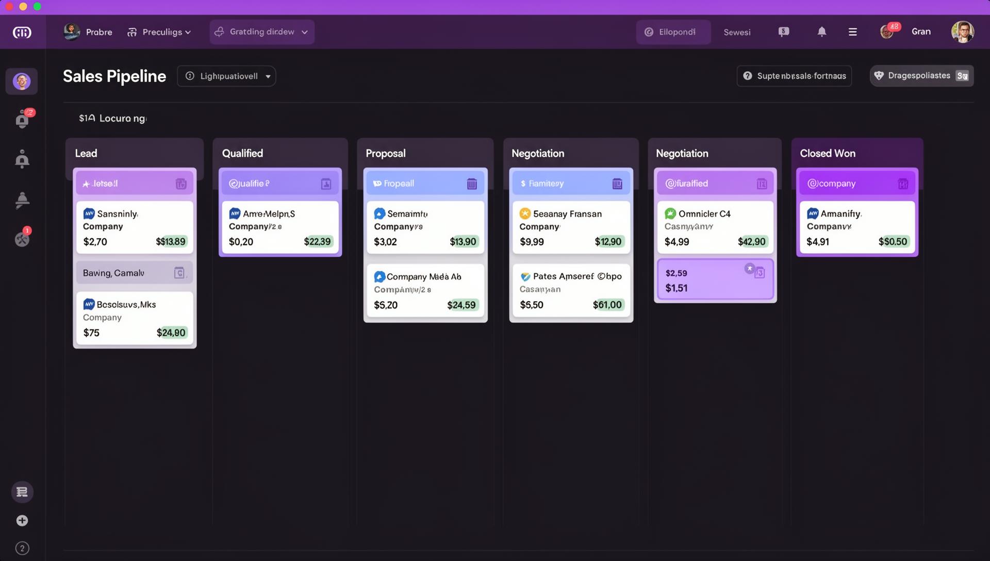Open the Gratding dirdew dropdown

click(262, 32)
